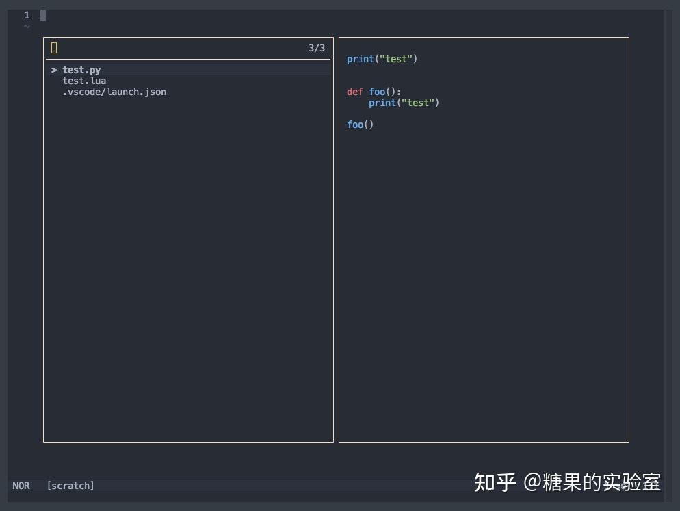The width and height of the screenshot is (680, 511).
Task: Click the indented print("test") inside foo
Action: click(403, 103)
